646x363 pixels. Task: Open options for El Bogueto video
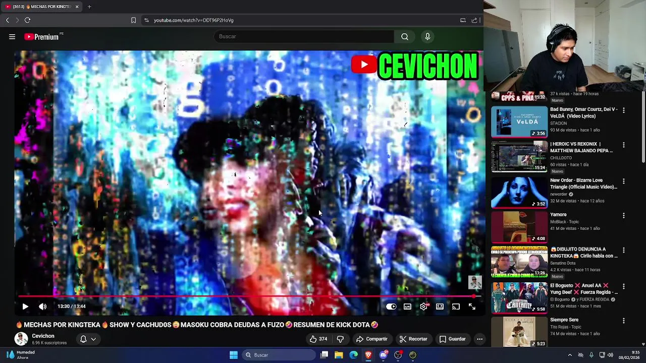coord(624,286)
